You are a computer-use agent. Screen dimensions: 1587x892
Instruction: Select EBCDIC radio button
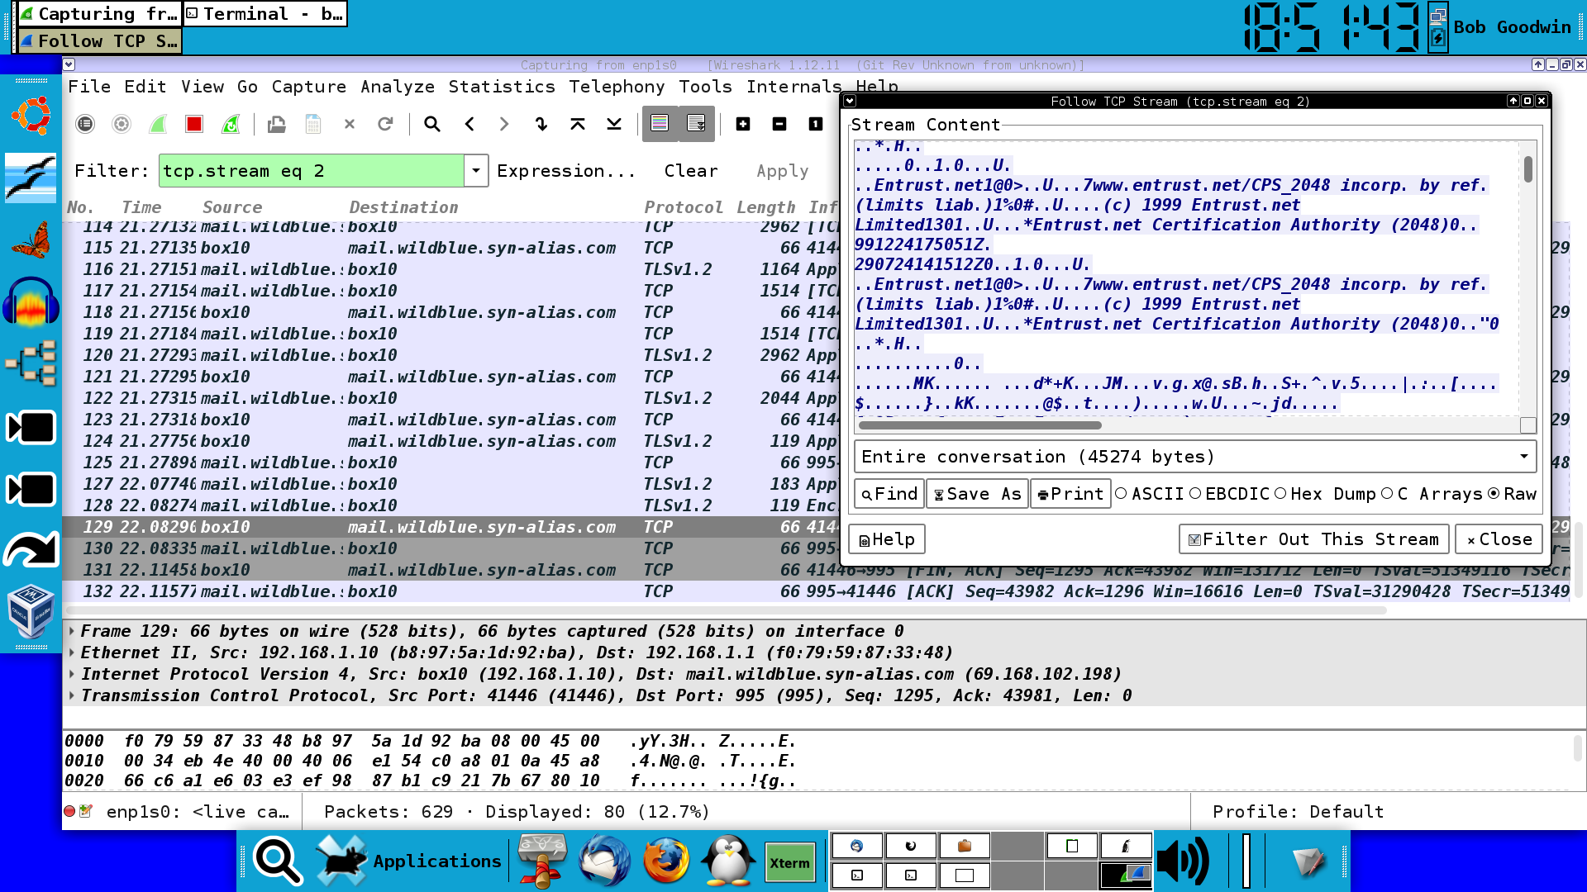pyautogui.click(x=1195, y=493)
